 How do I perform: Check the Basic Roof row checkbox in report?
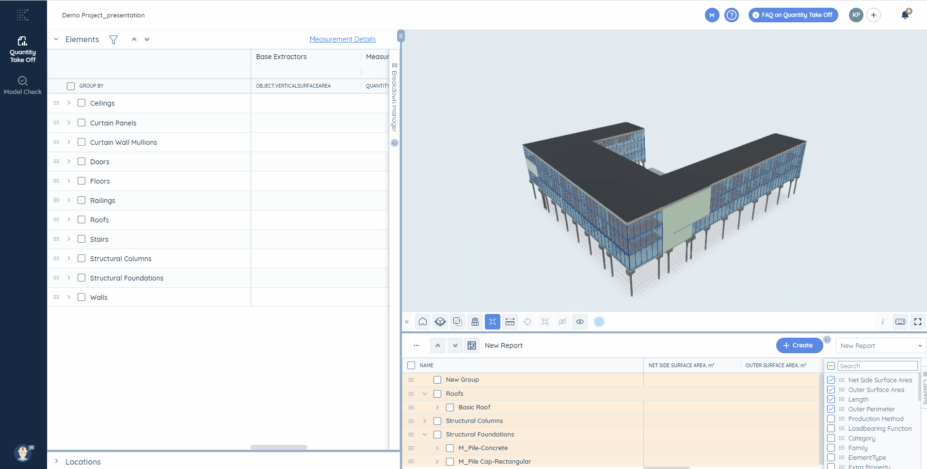coord(450,407)
